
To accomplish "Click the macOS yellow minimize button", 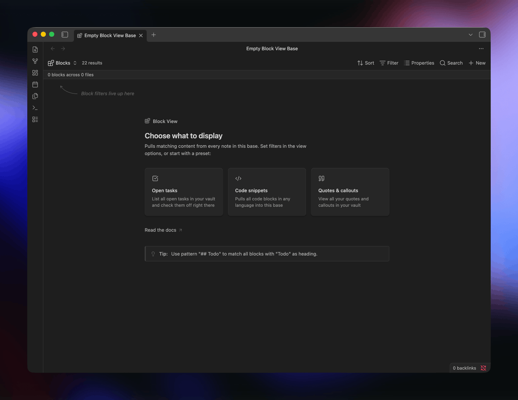I will pyautogui.click(x=43, y=35).
